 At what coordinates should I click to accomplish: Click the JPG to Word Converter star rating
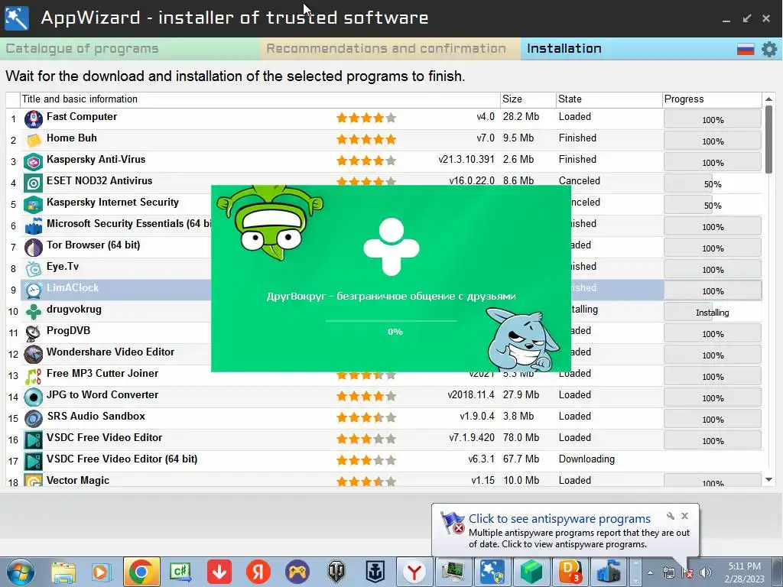coord(366,397)
